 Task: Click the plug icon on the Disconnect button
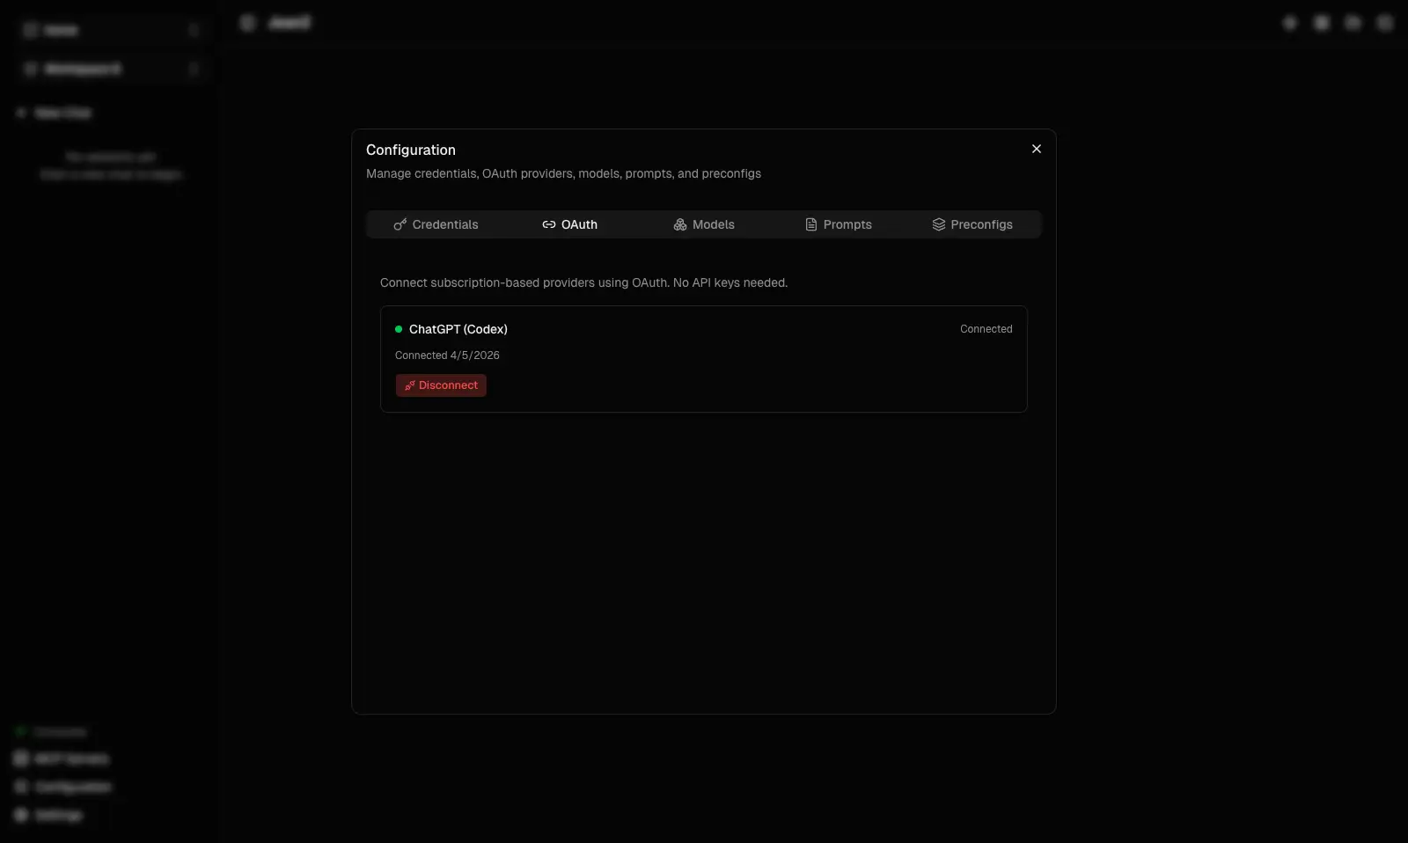point(410,385)
